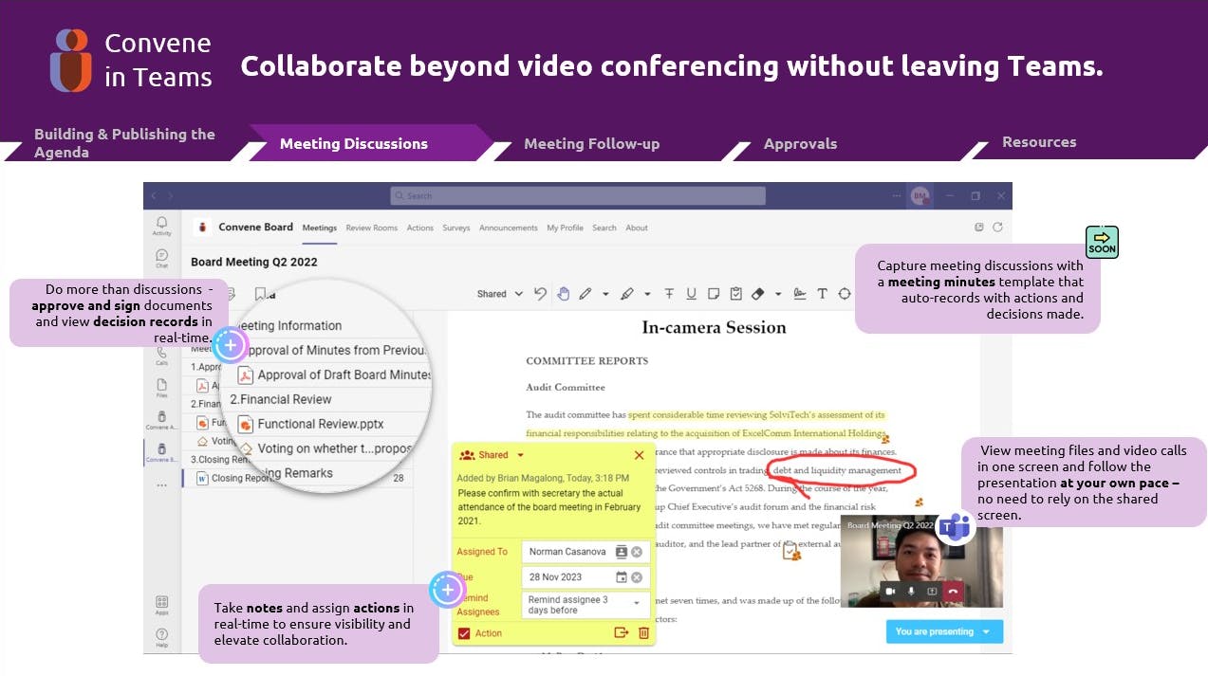Click the 28 Nov 2023 date field

(586, 577)
